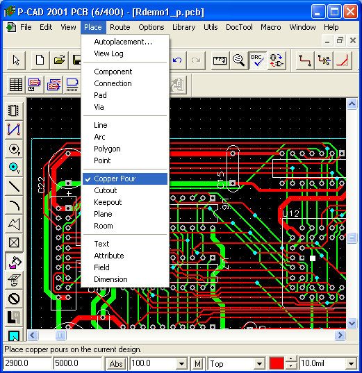Select the Place Polygon tool icon
362x373 pixels.
coord(14,224)
